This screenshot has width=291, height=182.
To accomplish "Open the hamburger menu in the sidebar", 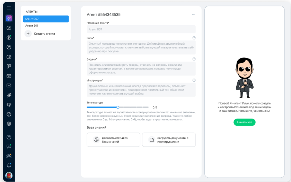I will coord(9,8).
